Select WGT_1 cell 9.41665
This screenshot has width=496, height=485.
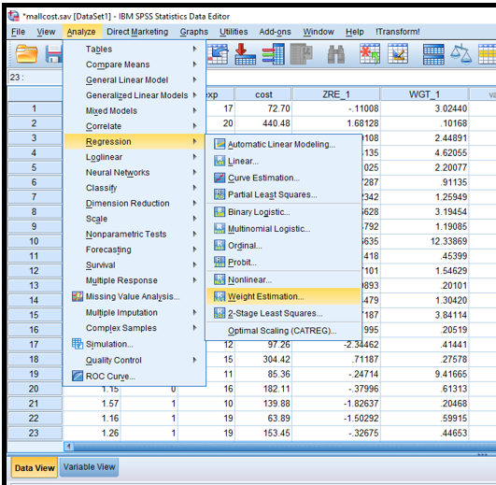pos(424,374)
